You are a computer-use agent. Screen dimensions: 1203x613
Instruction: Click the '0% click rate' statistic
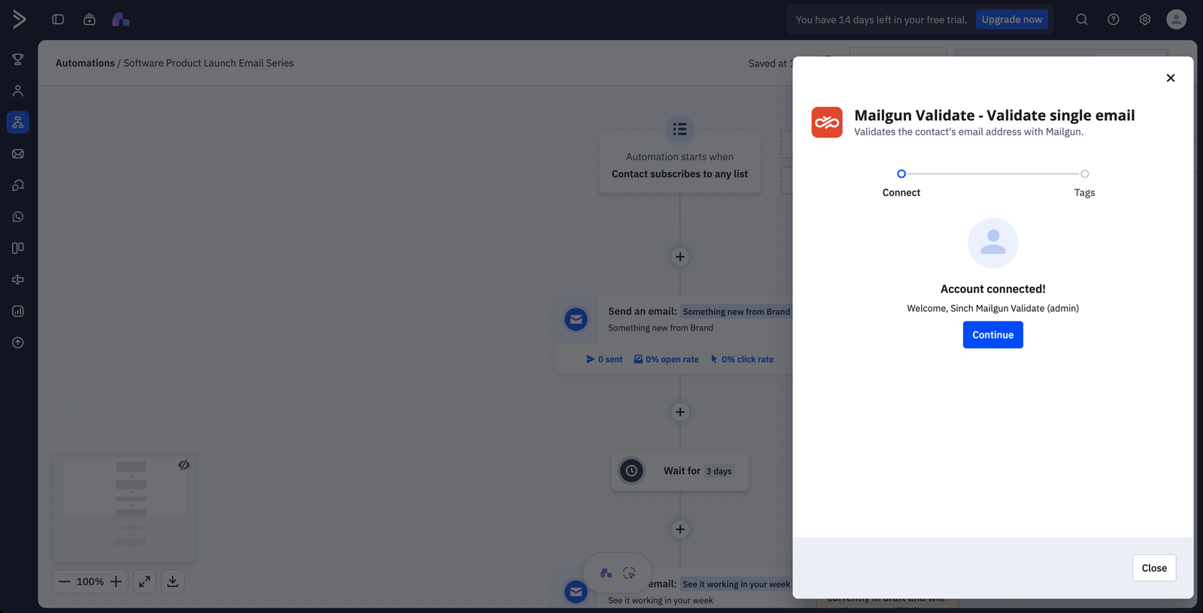(742, 360)
